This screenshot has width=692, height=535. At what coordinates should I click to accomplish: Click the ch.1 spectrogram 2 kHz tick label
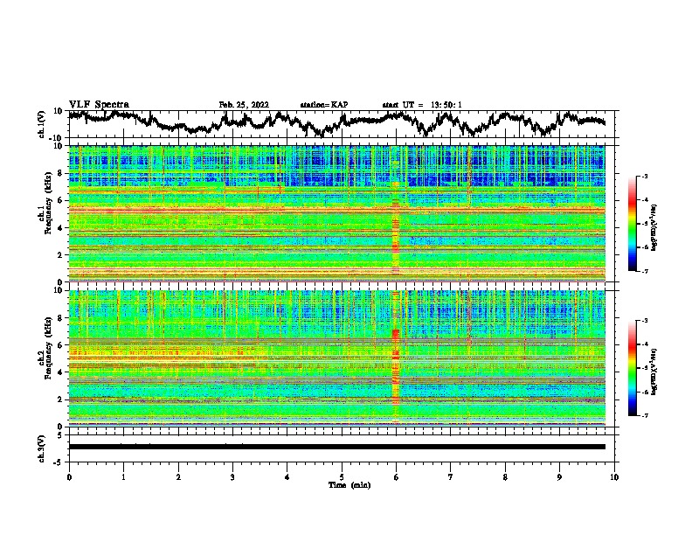(x=61, y=254)
